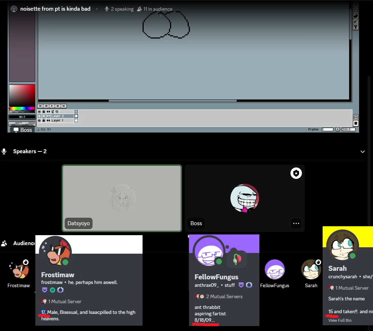Click the quest ring badge on FellowFungus's card

coord(249,285)
